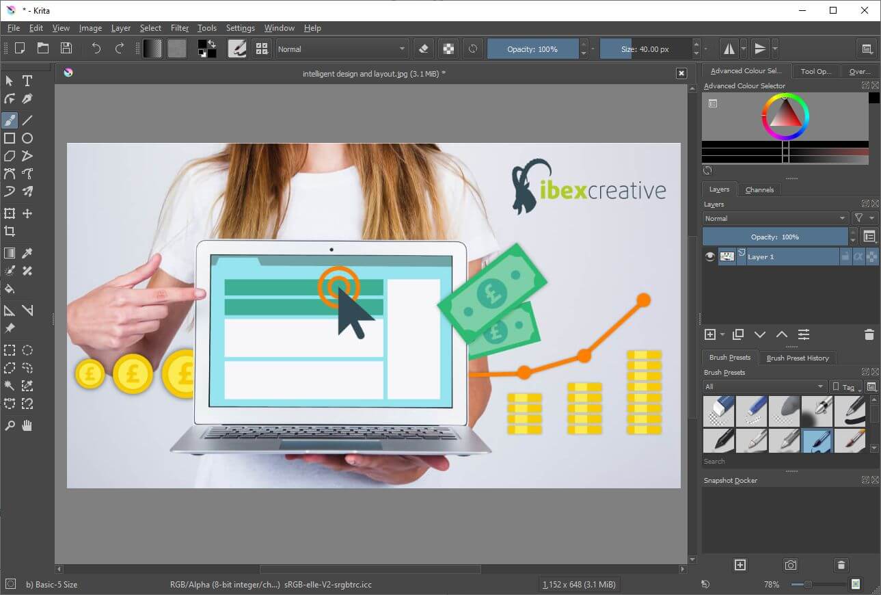Screen dimensions: 881x595
Task: Click the Tag button in Brush Presets
Action: pos(847,387)
